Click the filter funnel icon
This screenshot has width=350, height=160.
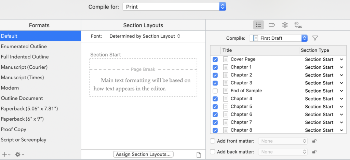(315, 38)
